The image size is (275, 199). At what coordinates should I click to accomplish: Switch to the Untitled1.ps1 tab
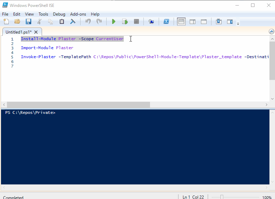pos(18,32)
